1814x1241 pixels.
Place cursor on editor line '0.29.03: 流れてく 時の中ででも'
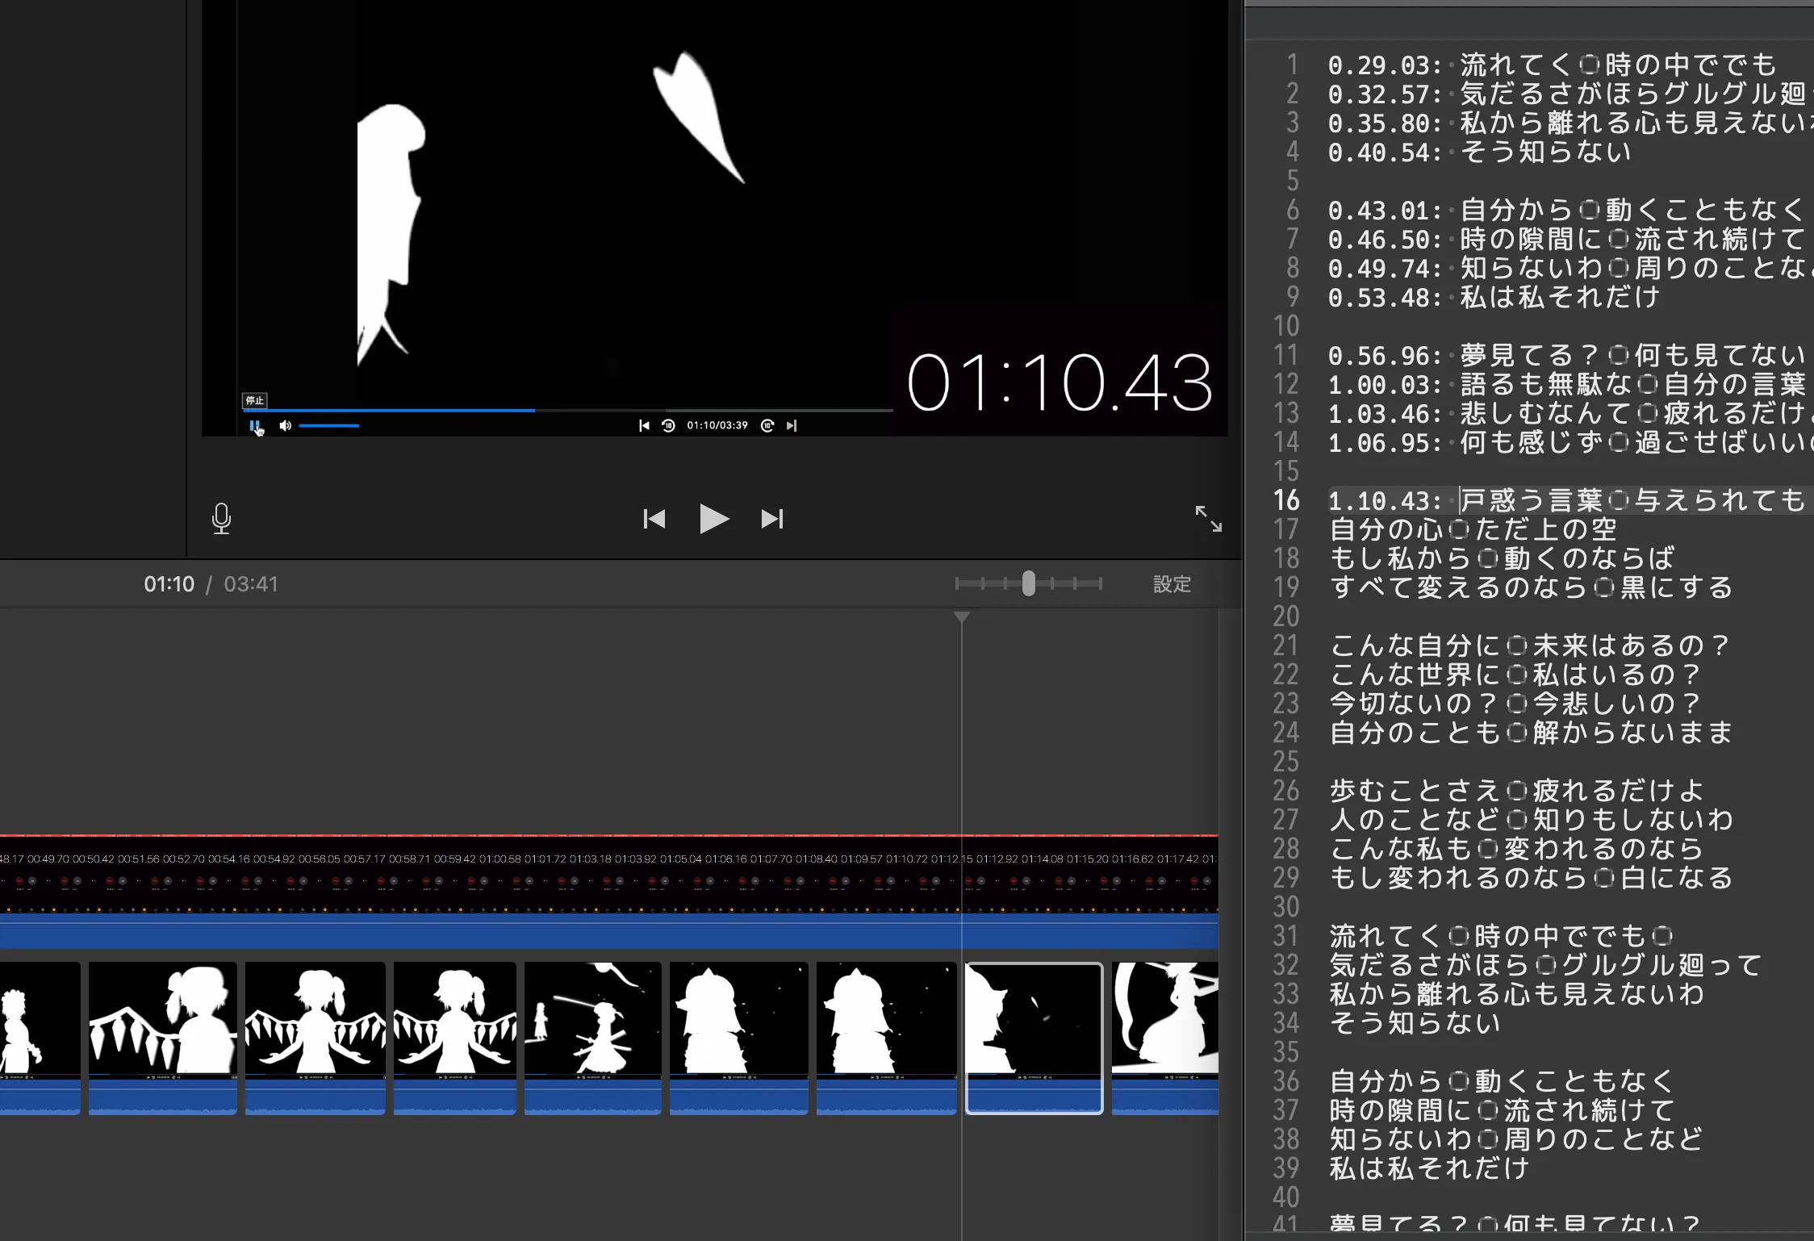click(1553, 65)
